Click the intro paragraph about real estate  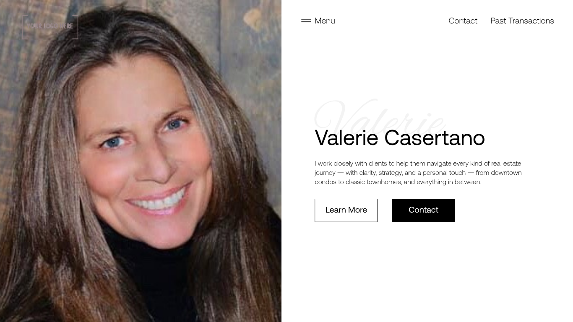418,173
